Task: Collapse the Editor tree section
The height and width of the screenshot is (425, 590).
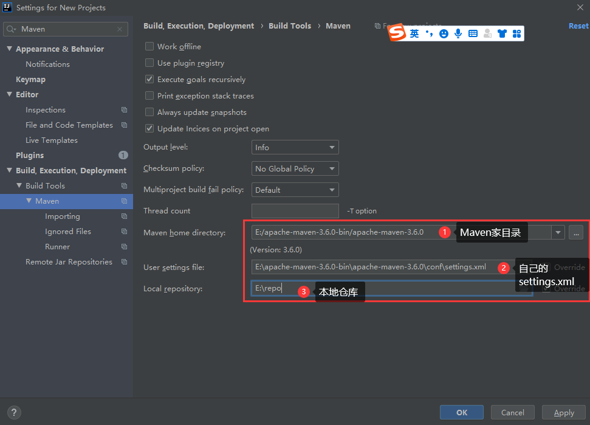Action: click(9, 94)
